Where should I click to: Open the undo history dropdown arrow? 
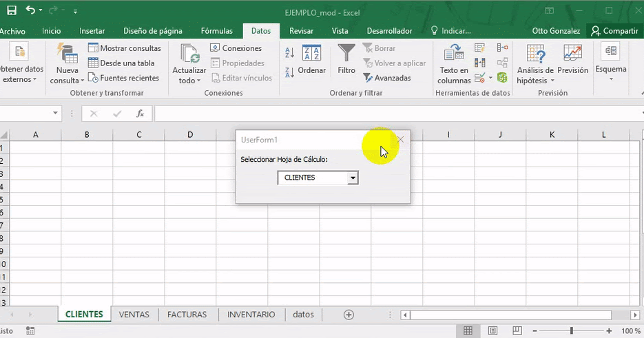pyautogui.click(x=40, y=10)
